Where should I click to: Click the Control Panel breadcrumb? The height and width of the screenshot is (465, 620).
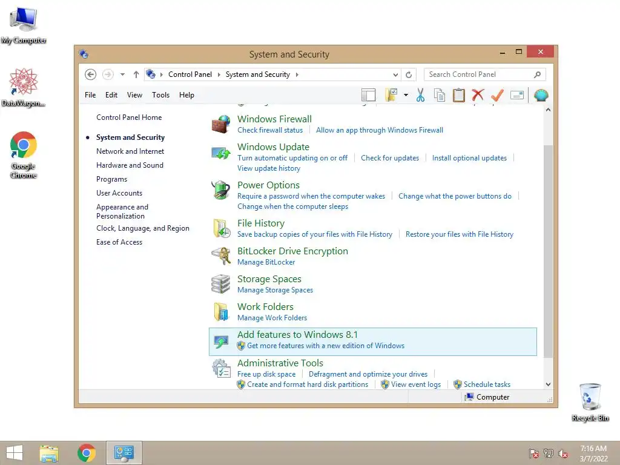pos(190,74)
